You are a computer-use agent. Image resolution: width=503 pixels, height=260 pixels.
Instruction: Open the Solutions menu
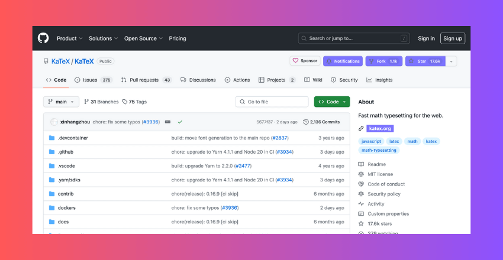[x=104, y=38]
